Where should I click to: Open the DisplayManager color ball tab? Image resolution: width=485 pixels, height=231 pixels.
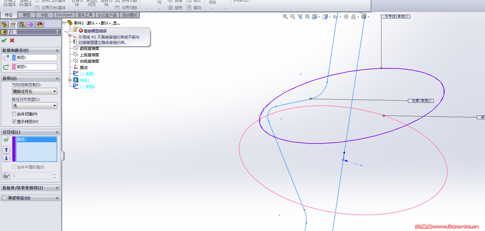pyautogui.click(x=40, y=24)
